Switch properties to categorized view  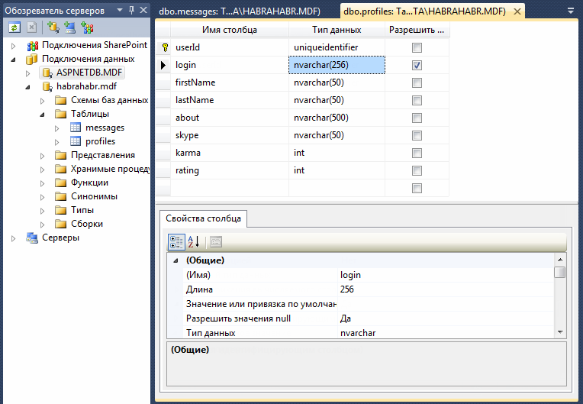[176, 242]
